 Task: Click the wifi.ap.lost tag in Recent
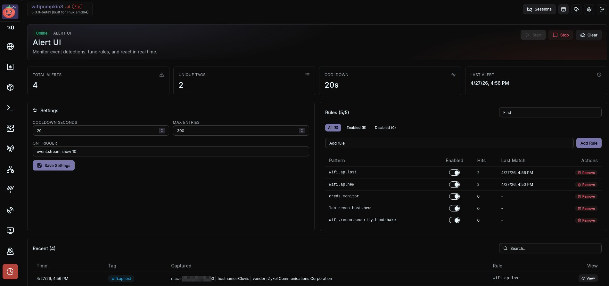pyautogui.click(x=121, y=279)
